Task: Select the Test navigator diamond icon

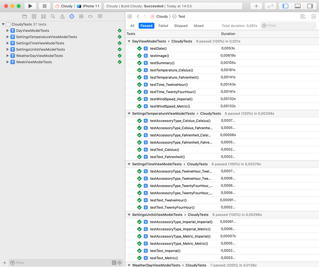Action: coord(72,16)
